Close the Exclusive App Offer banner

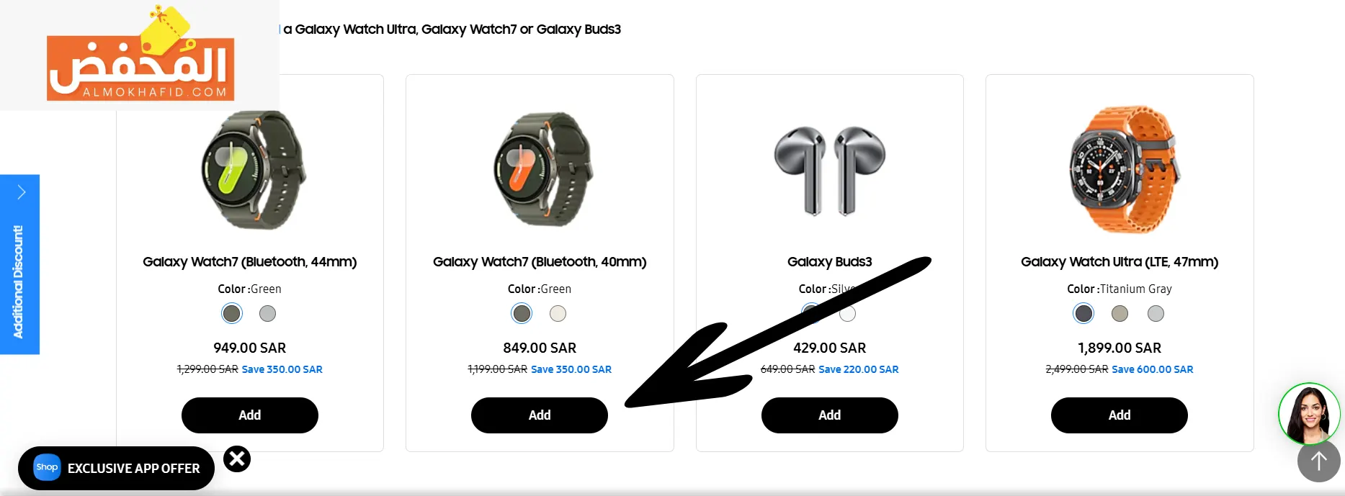point(237,459)
